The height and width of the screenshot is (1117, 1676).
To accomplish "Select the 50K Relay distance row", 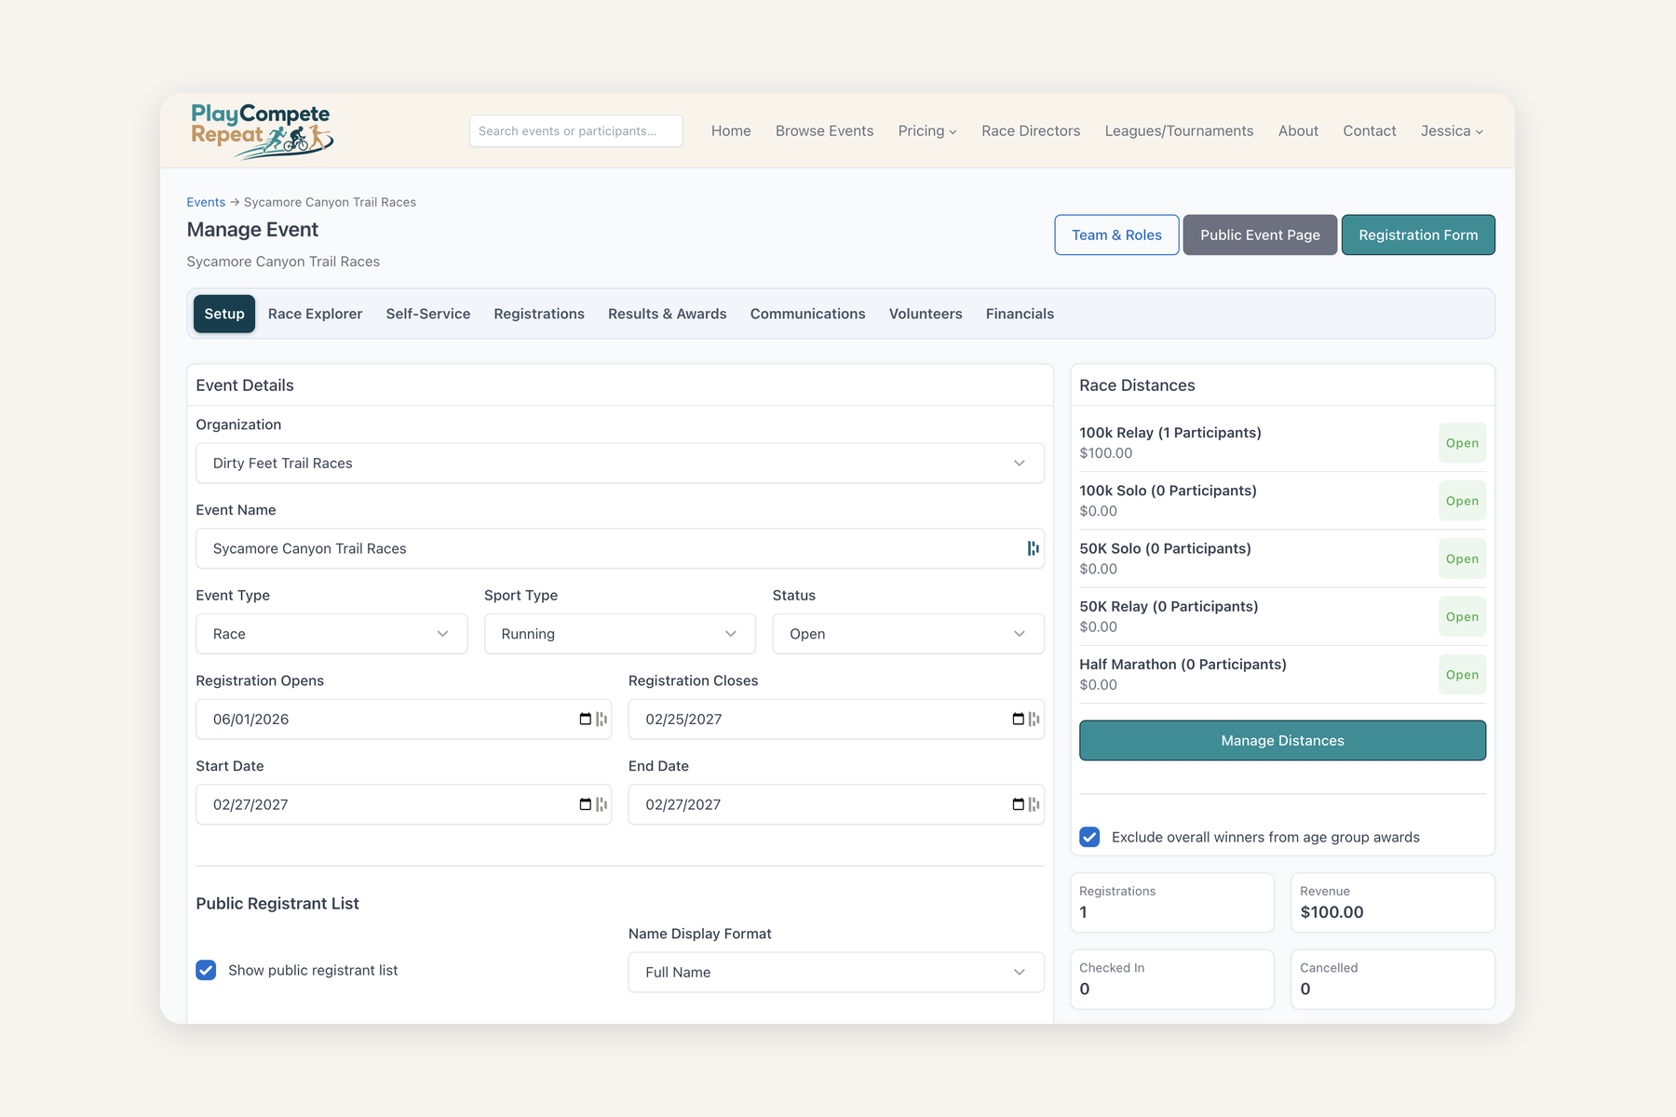I will click(x=1282, y=616).
